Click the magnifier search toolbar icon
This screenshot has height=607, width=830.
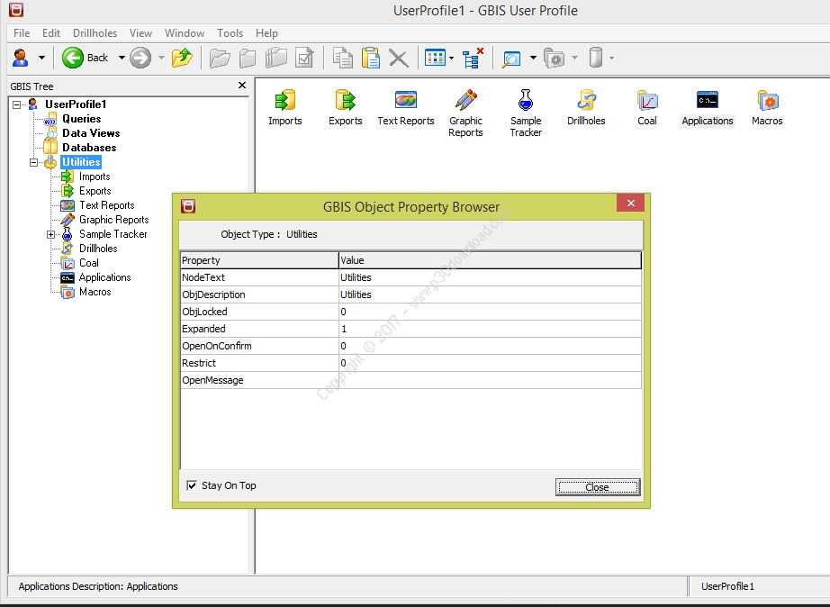[512, 58]
